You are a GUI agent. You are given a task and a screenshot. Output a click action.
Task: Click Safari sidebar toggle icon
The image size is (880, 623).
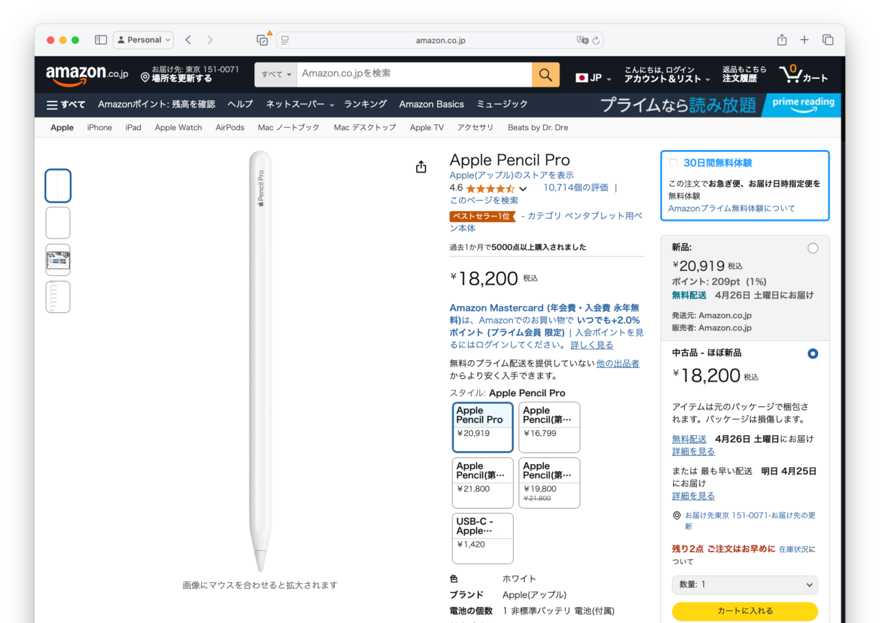(x=100, y=40)
